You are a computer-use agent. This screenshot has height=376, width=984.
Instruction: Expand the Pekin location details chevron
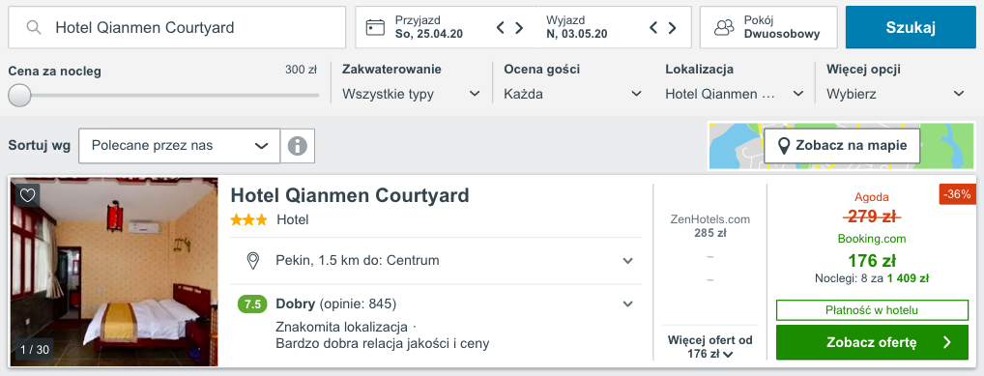point(627,261)
